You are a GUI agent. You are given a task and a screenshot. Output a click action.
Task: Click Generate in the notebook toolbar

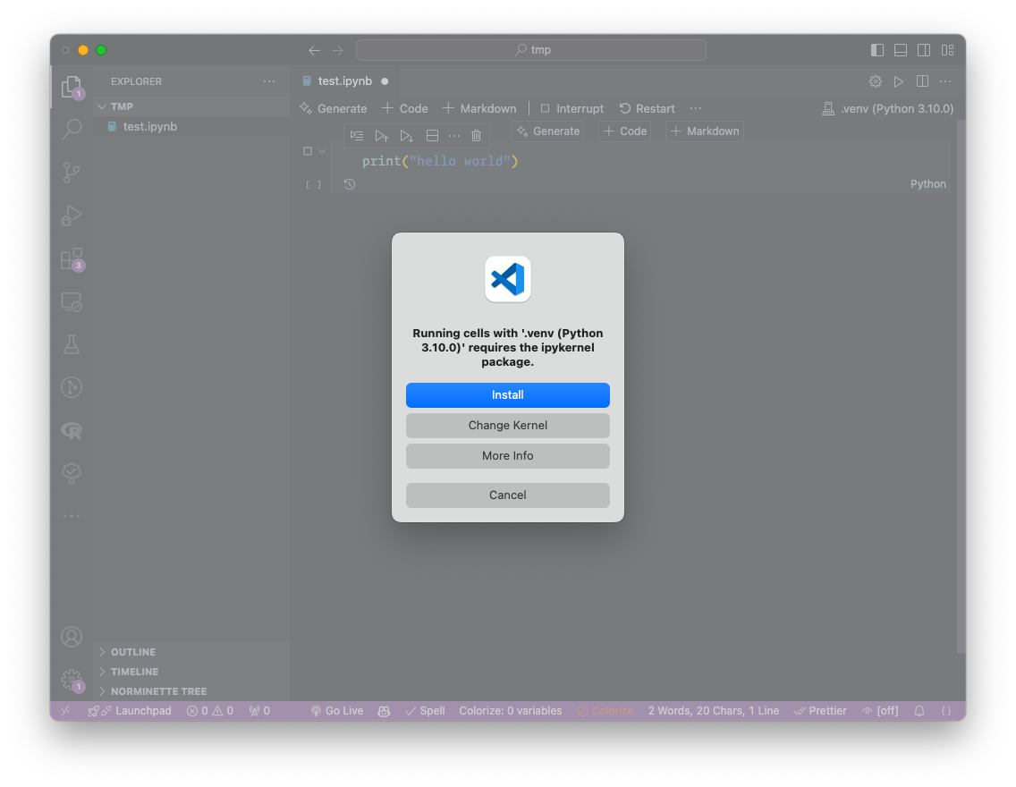pyautogui.click(x=333, y=108)
